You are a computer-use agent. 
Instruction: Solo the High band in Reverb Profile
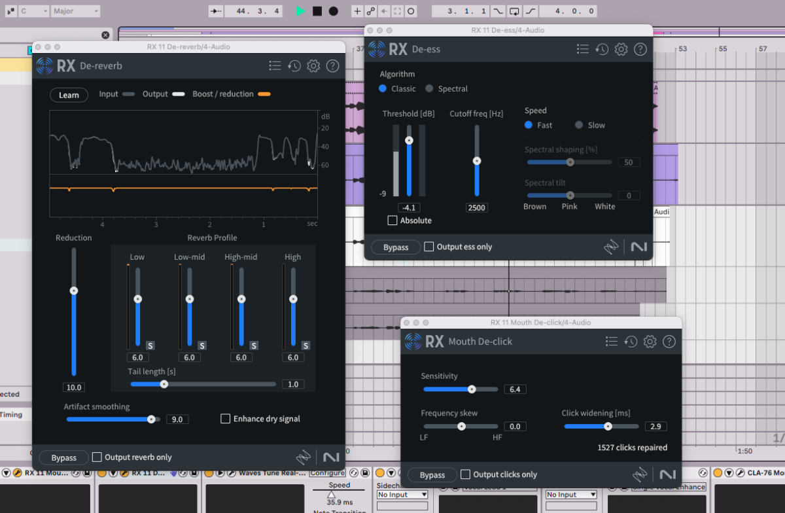305,345
